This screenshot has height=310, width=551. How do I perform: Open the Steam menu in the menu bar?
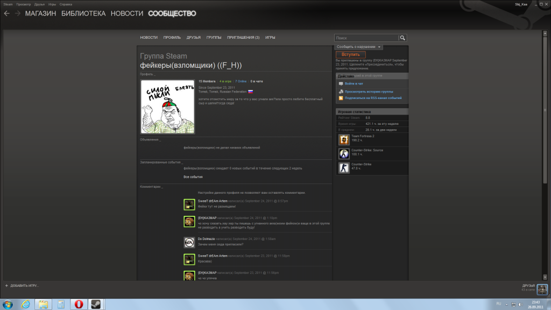[8, 4]
